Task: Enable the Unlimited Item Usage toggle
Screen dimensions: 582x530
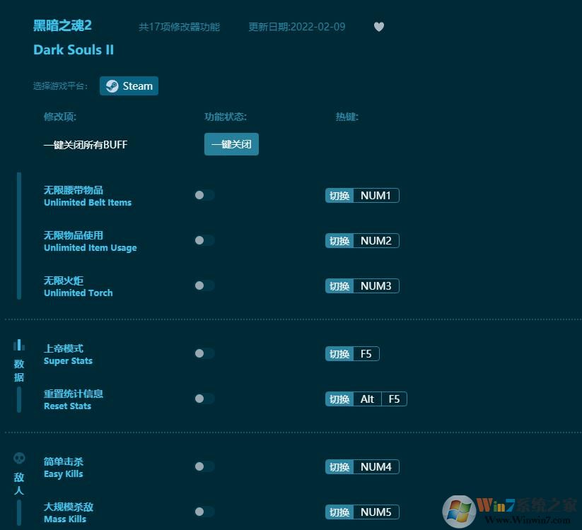Action: (204, 240)
